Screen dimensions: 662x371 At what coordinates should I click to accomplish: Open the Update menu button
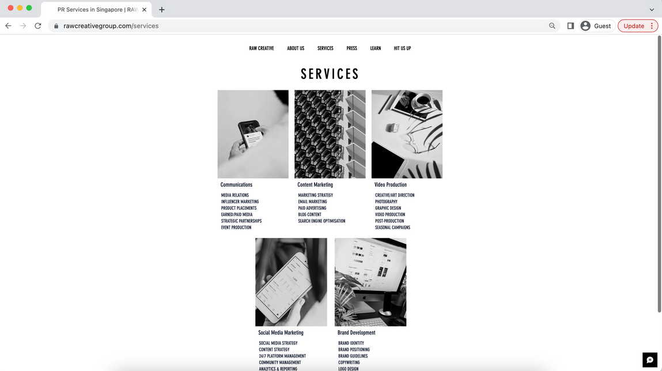pos(637,26)
